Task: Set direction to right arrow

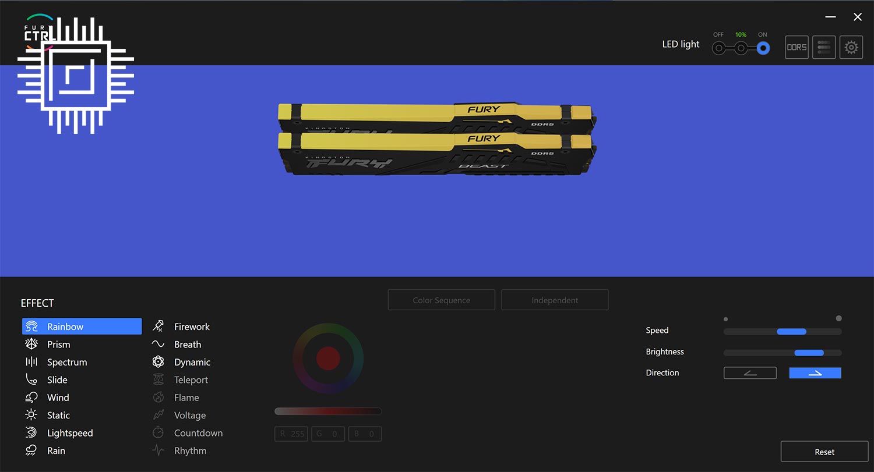Action: click(x=815, y=373)
